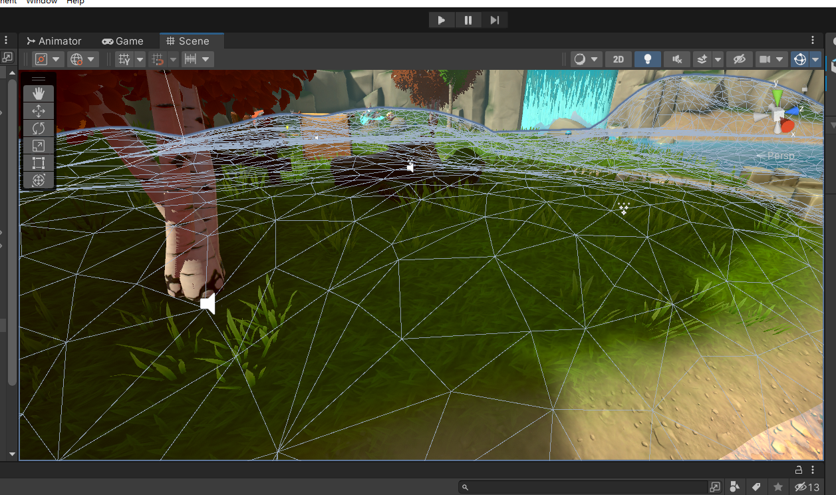Open the scene effects dropdown arrow
The image size is (836, 495).
pos(718,59)
